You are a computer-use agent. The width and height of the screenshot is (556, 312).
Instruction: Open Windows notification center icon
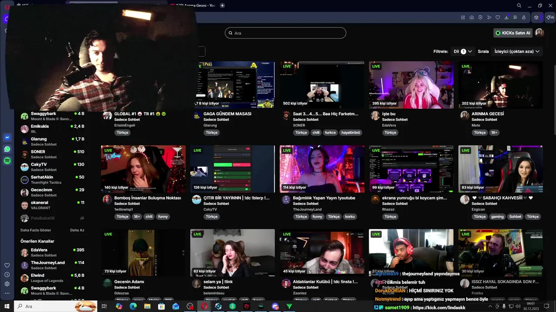[546, 306]
